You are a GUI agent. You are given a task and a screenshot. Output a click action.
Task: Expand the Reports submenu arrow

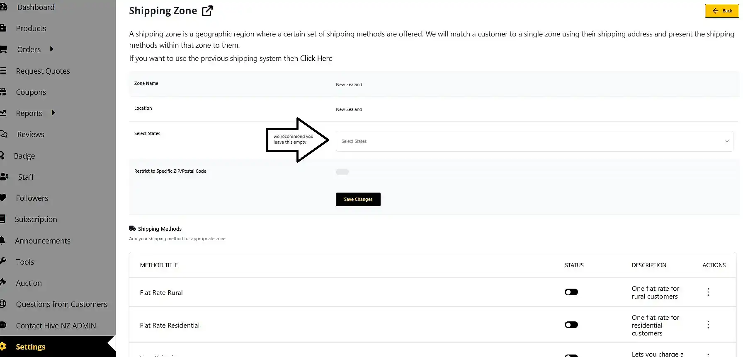coord(53,113)
